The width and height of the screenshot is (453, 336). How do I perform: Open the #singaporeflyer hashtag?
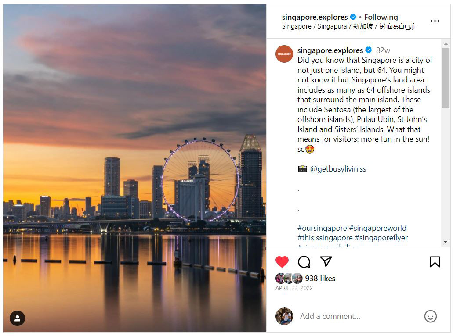click(381, 238)
